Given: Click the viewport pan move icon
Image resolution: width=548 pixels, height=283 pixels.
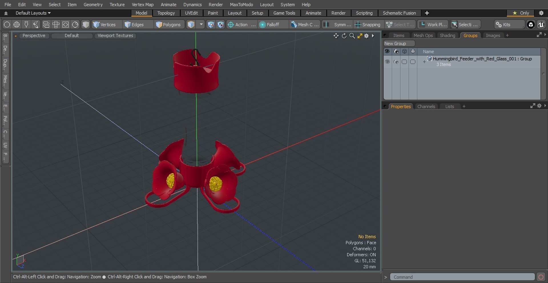Looking at the screenshot, I should point(336,36).
